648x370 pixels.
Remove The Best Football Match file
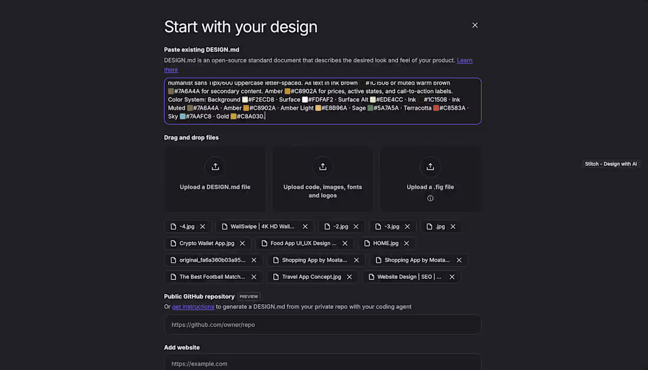[254, 277]
